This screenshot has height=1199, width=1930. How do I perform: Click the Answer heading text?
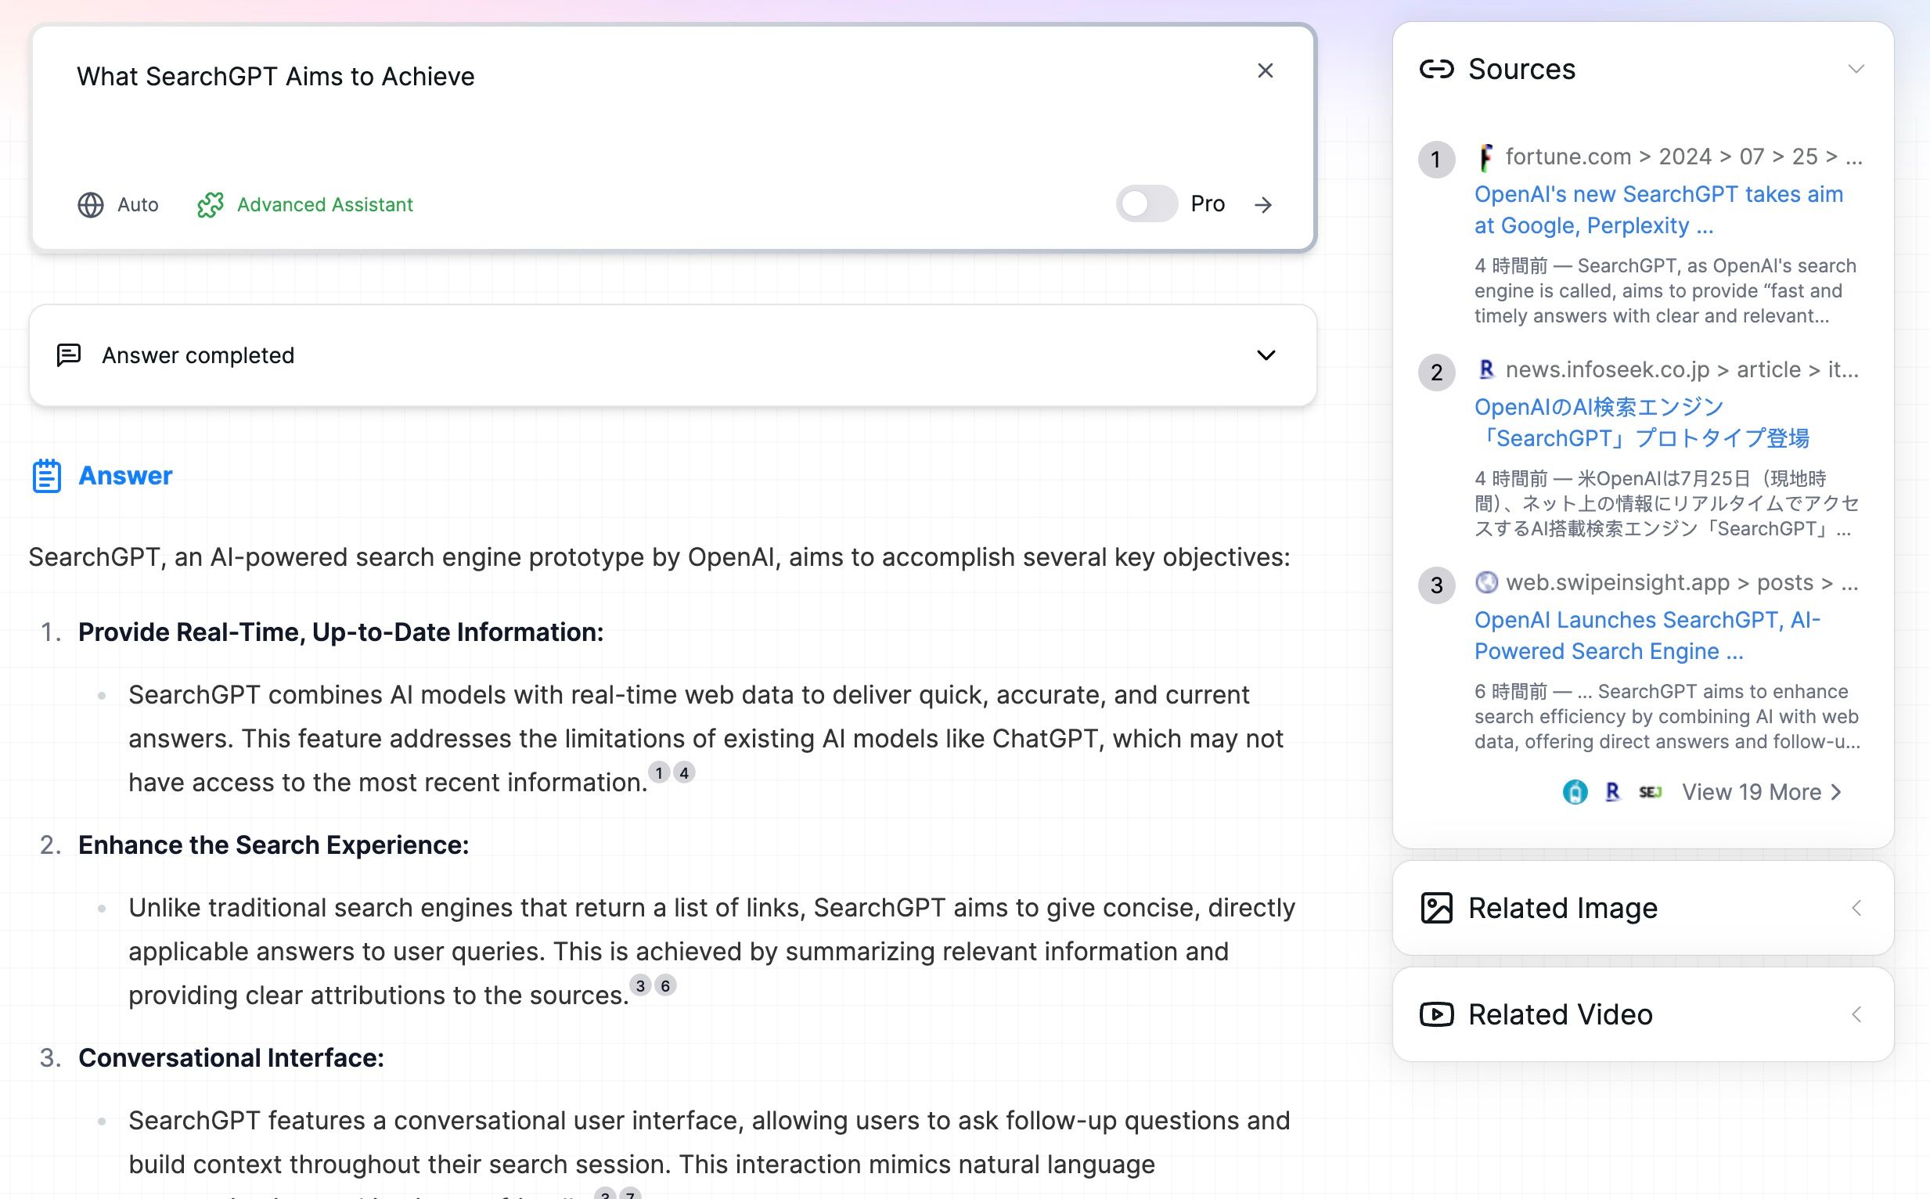[125, 476]
